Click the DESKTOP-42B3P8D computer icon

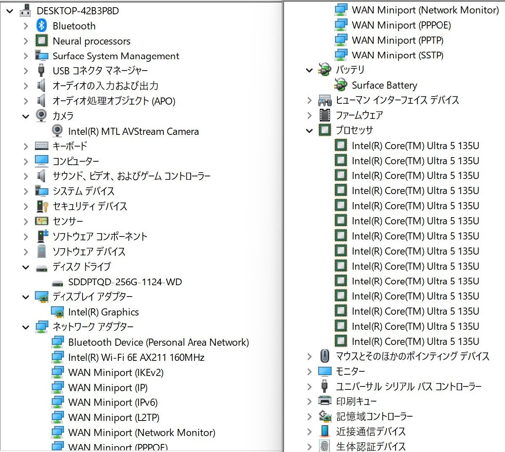point(25,10)
